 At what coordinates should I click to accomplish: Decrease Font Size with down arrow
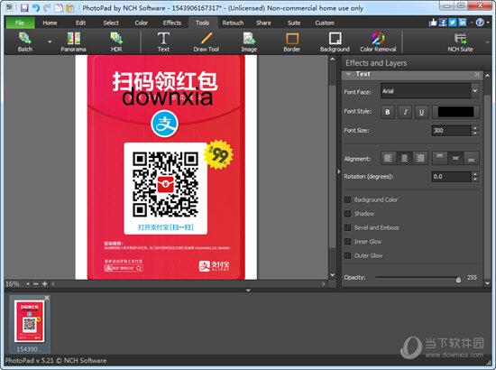[474, 134]
